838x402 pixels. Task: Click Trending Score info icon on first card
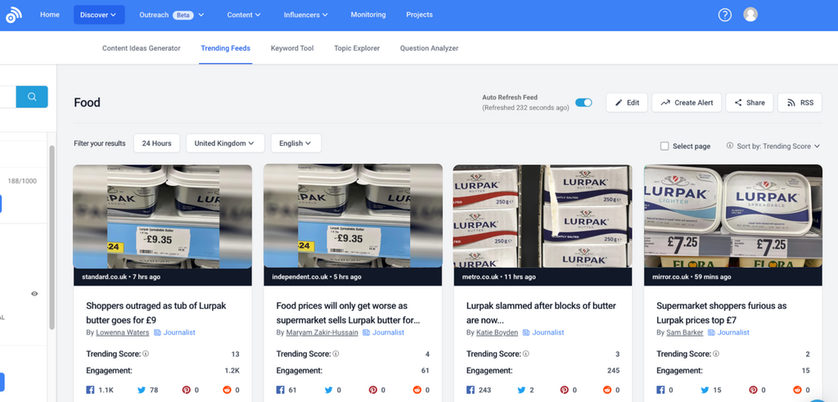146,355
